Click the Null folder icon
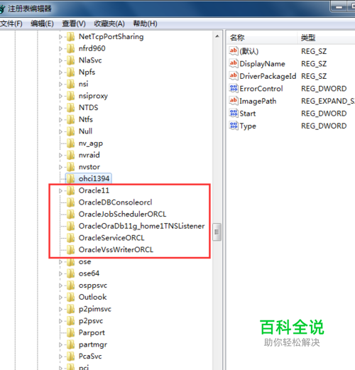Viewport: 355px width, 370px height. [x=70, y=131]
